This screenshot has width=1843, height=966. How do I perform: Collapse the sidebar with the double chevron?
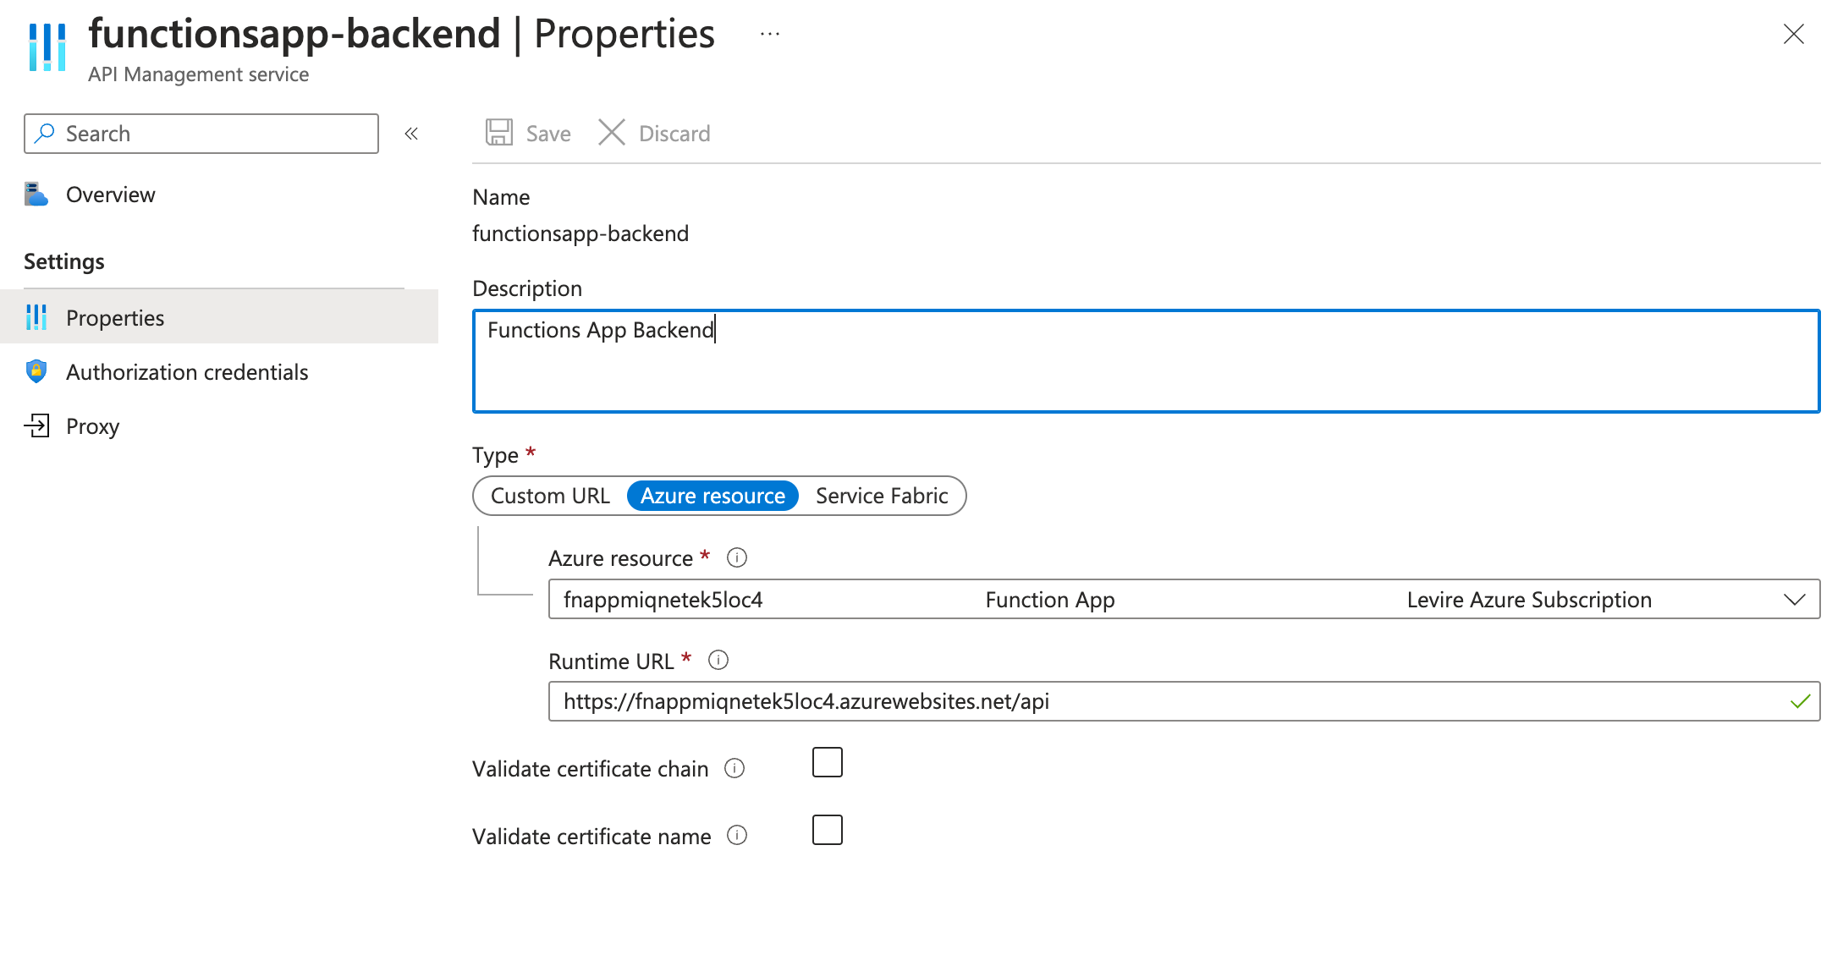[411, 134]
